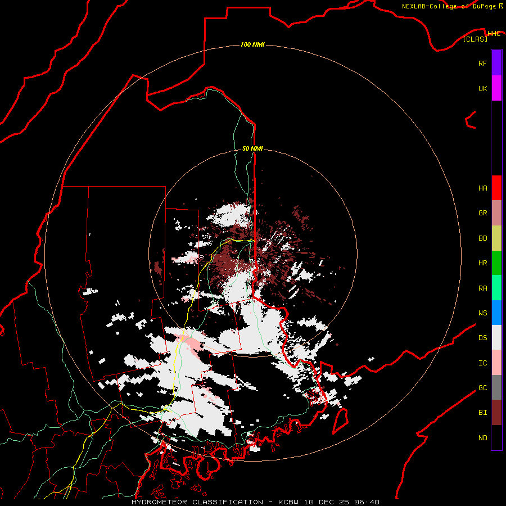506x506 pixels.
Task: Click the DS white legend swatch
Action: point(496,337)
